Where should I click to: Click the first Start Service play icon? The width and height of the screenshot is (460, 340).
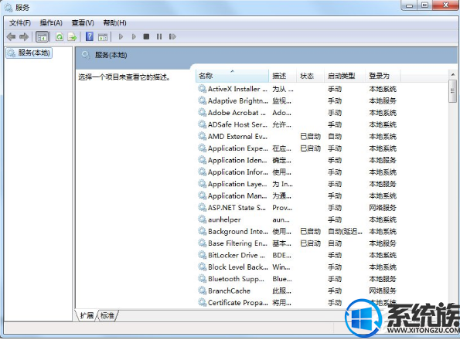(121, 36)
